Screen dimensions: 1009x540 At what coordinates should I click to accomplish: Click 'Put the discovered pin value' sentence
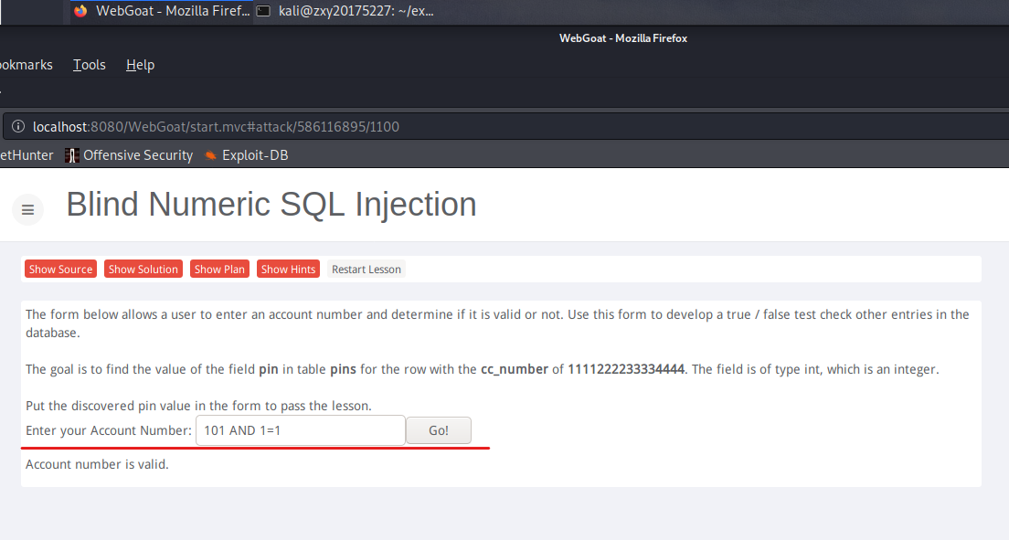(199, 406)
